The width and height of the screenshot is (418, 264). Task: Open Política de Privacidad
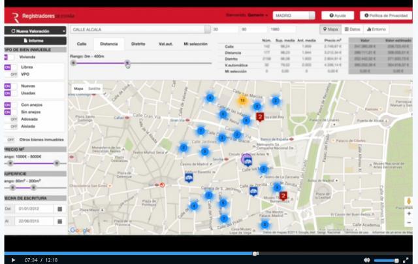pyautogui.click(x=386, y=16)
